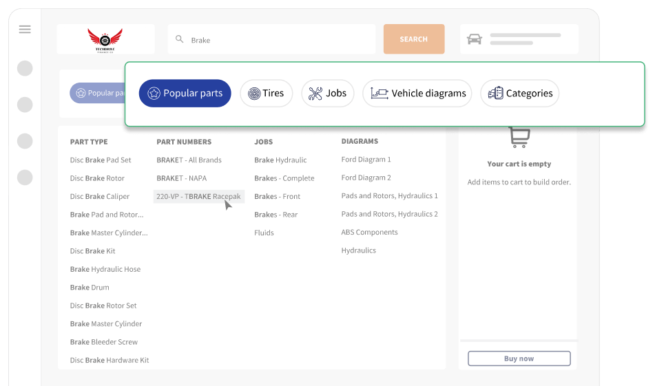This screenshot has height=386, width=655.
Task: Click the tire icon in Tires
Action: (254, 94)
